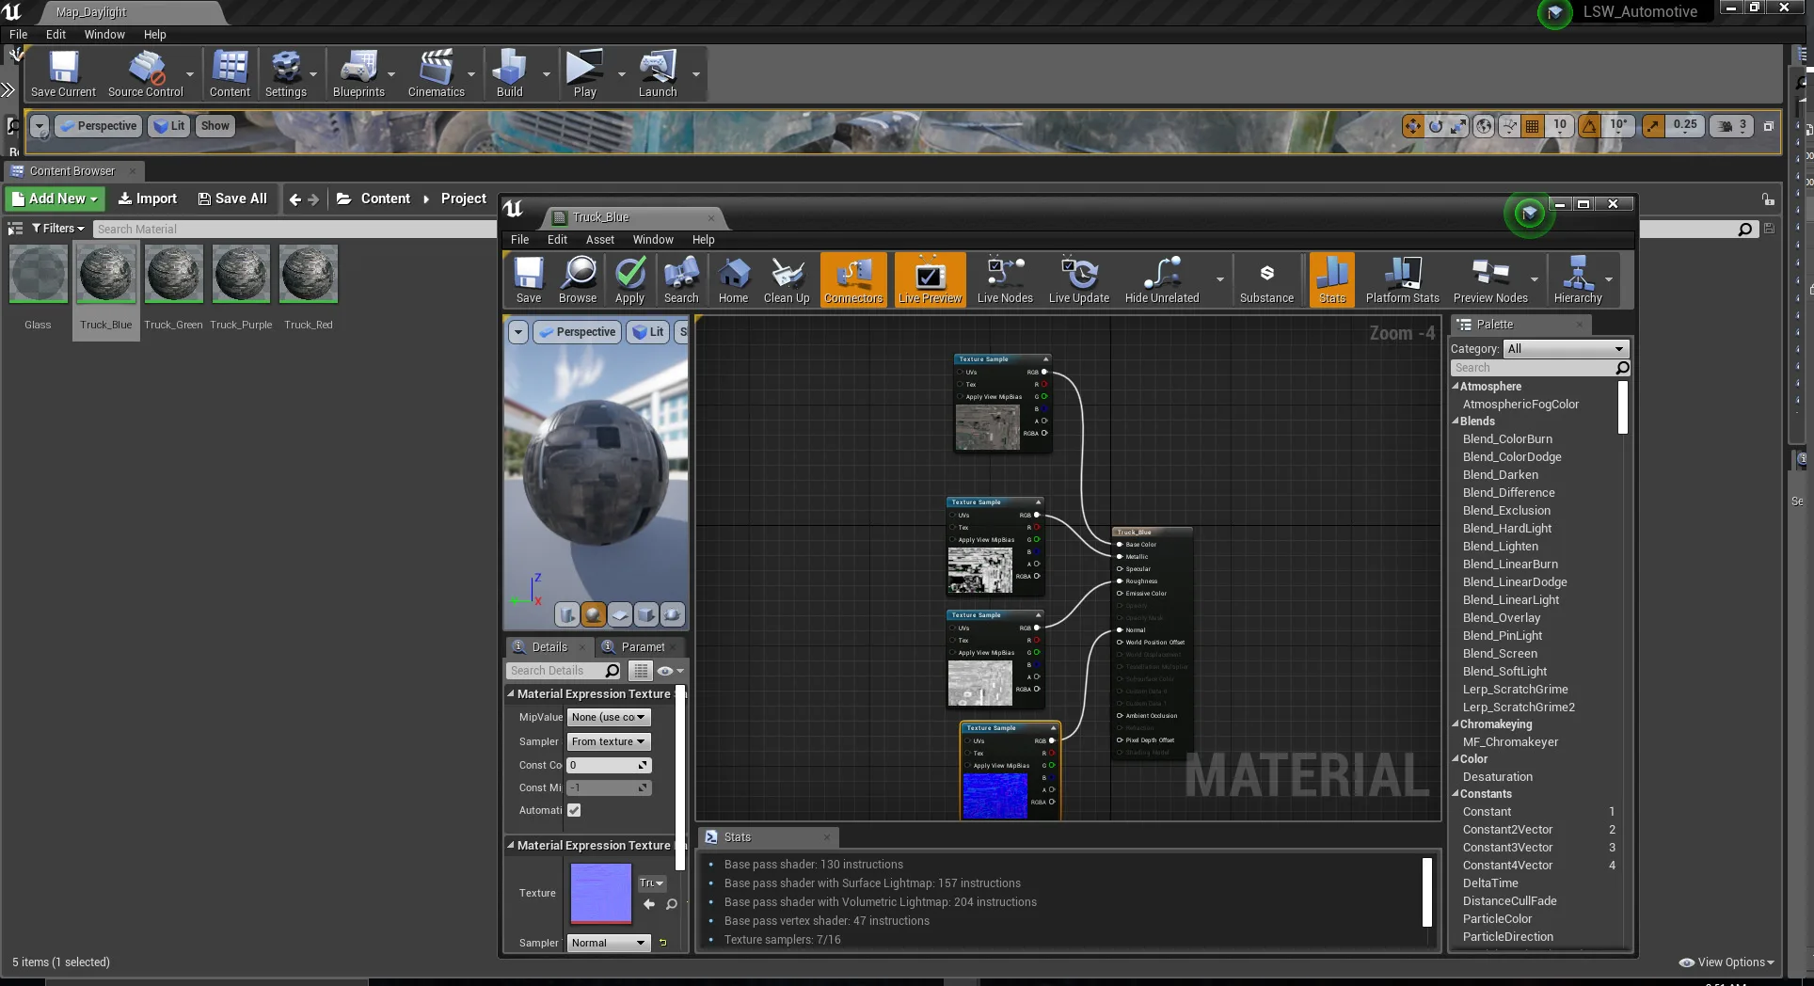Click the Add New button
1814x986 pixels.
(56, 199)
